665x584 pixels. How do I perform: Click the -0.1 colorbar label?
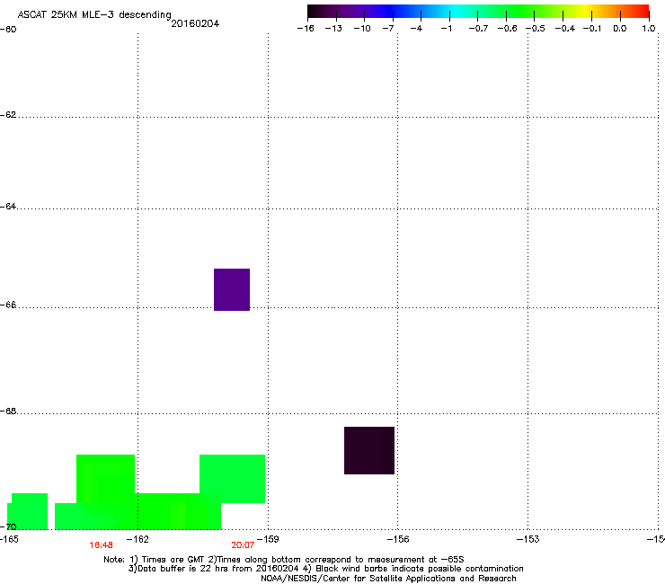[592, 29]
